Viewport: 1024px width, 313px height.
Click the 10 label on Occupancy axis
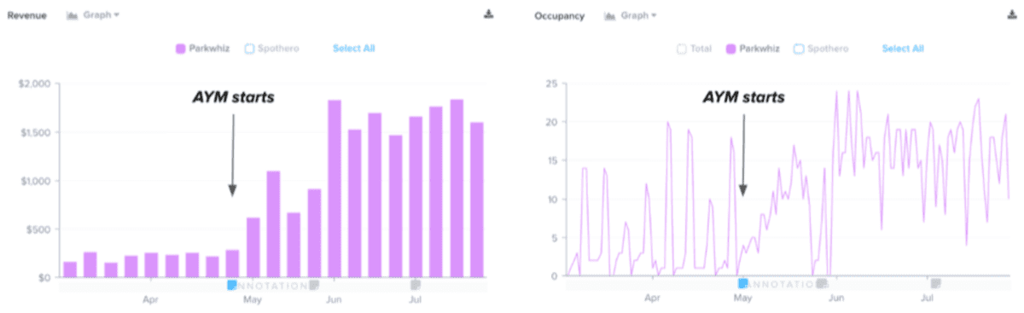click(552, 200)
